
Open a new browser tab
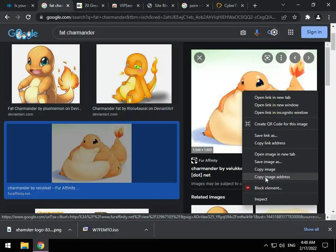point(255,6)
